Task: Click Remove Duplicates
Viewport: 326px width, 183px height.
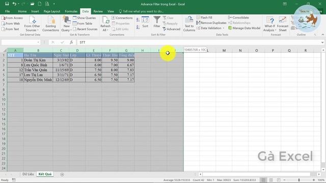Action: 211,23
